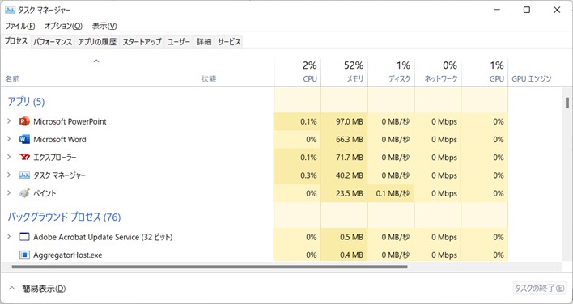Click the vertical scrollbar thumb
The width and height of the screenshot is (573, 304).
(567, 103)
